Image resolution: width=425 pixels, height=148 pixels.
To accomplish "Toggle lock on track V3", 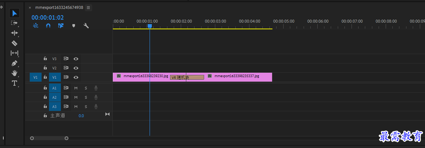I will click(45, 59).
